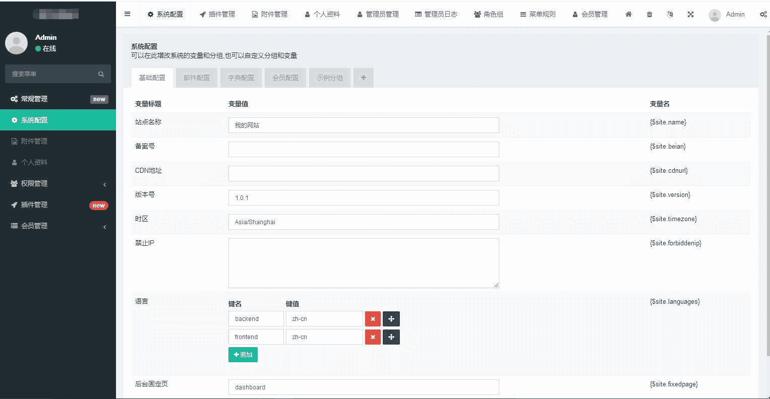Click the search icon in sidebar search box
Screen dimensions: 770x399
pyautogui.click(x=101, y=74)
